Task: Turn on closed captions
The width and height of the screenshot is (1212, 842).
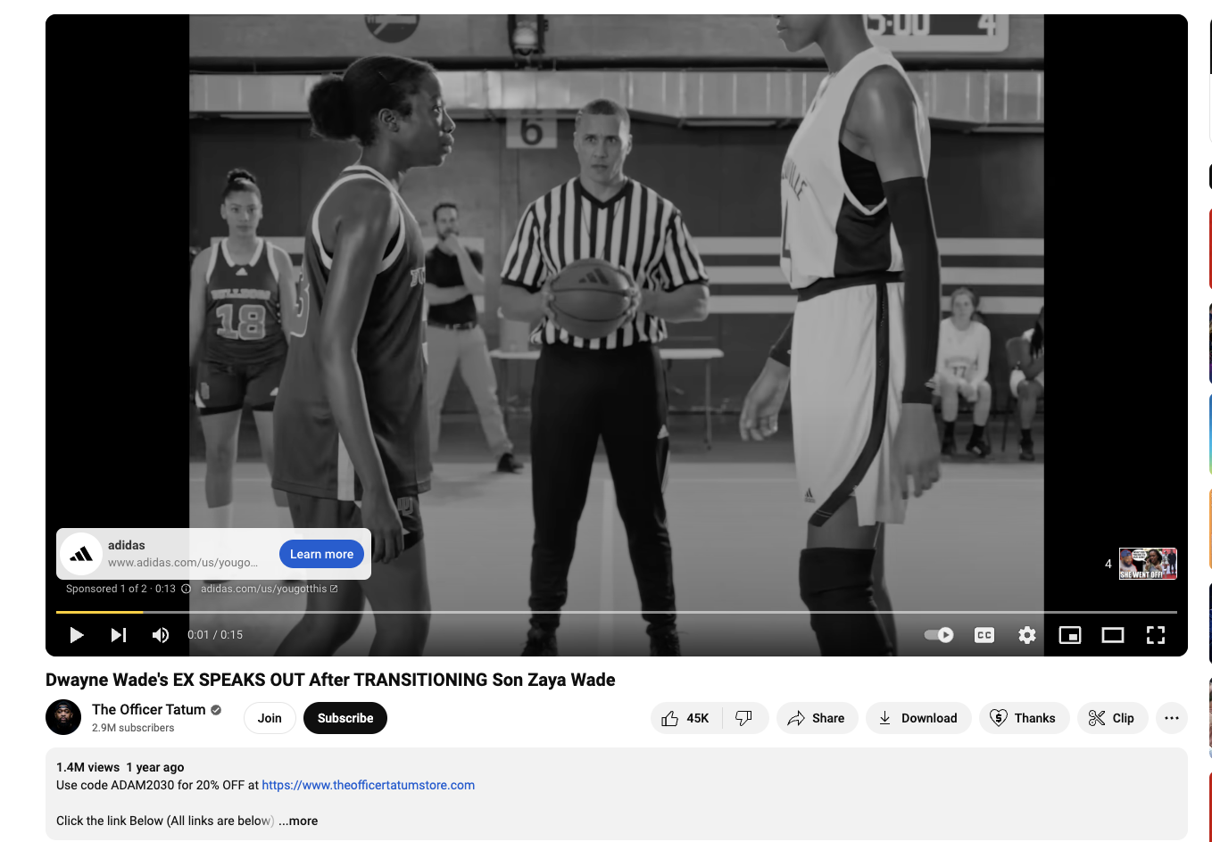Action: pos(984,635)
